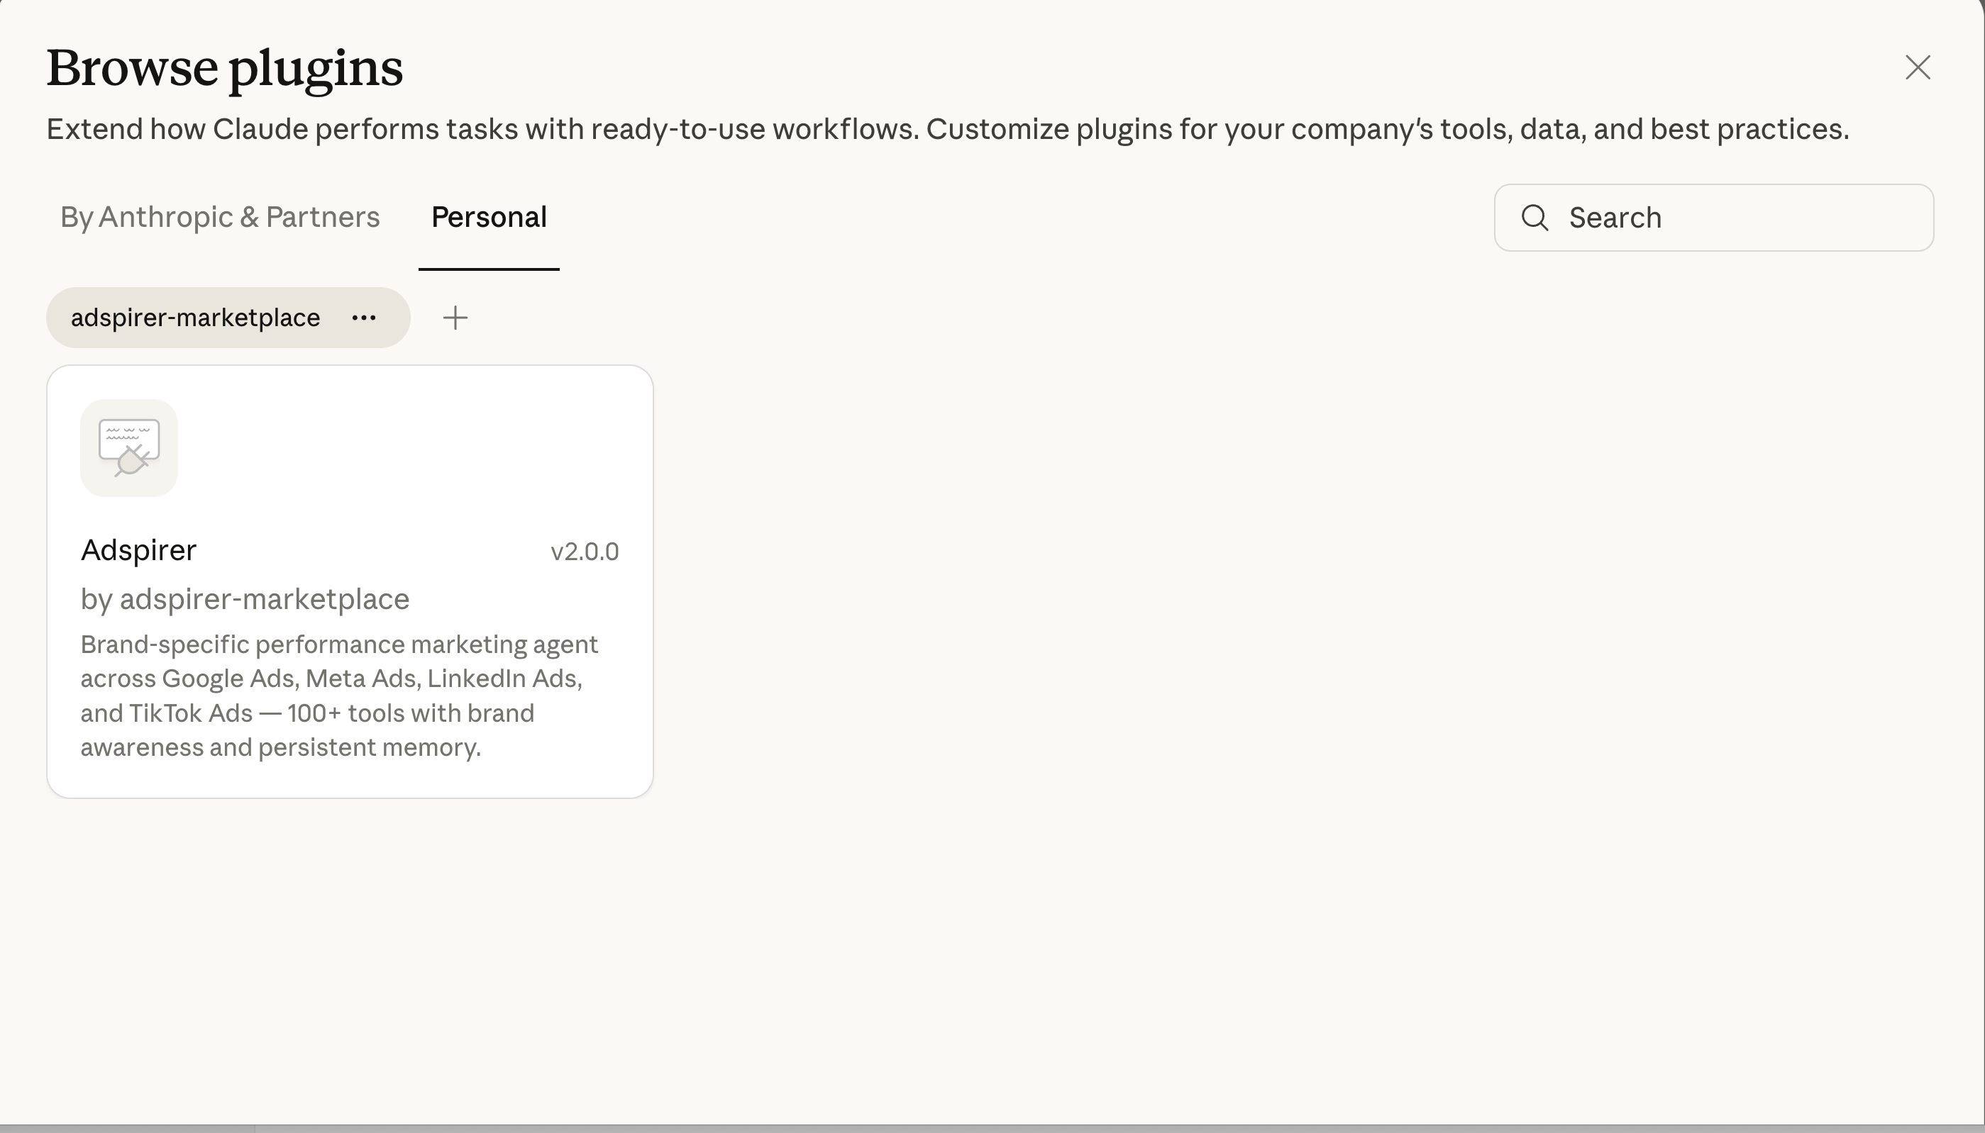Click the Browse plugins heading
This screenshot has height=1133, width=1985.
point(224,67)
